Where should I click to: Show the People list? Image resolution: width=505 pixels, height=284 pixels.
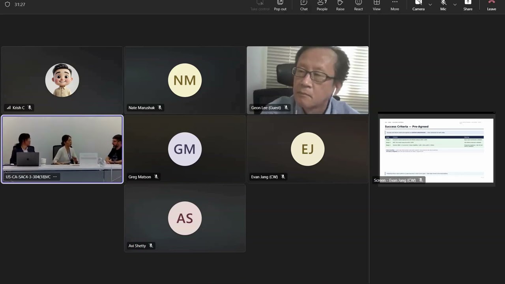pos(322,6)
